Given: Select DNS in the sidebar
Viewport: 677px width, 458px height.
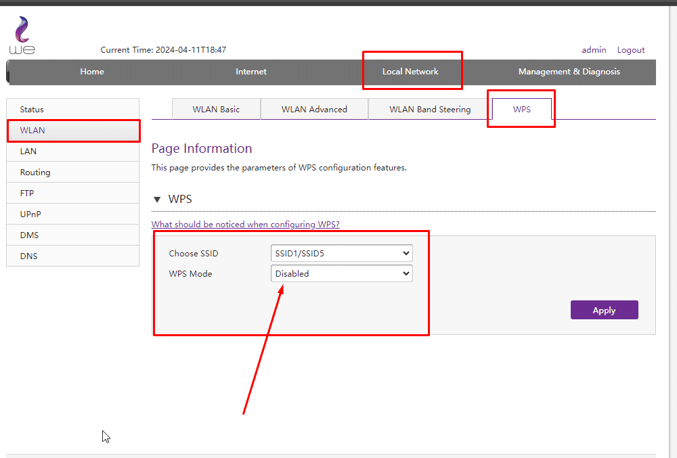Looking at the screenshot, I should coord(29,256).
